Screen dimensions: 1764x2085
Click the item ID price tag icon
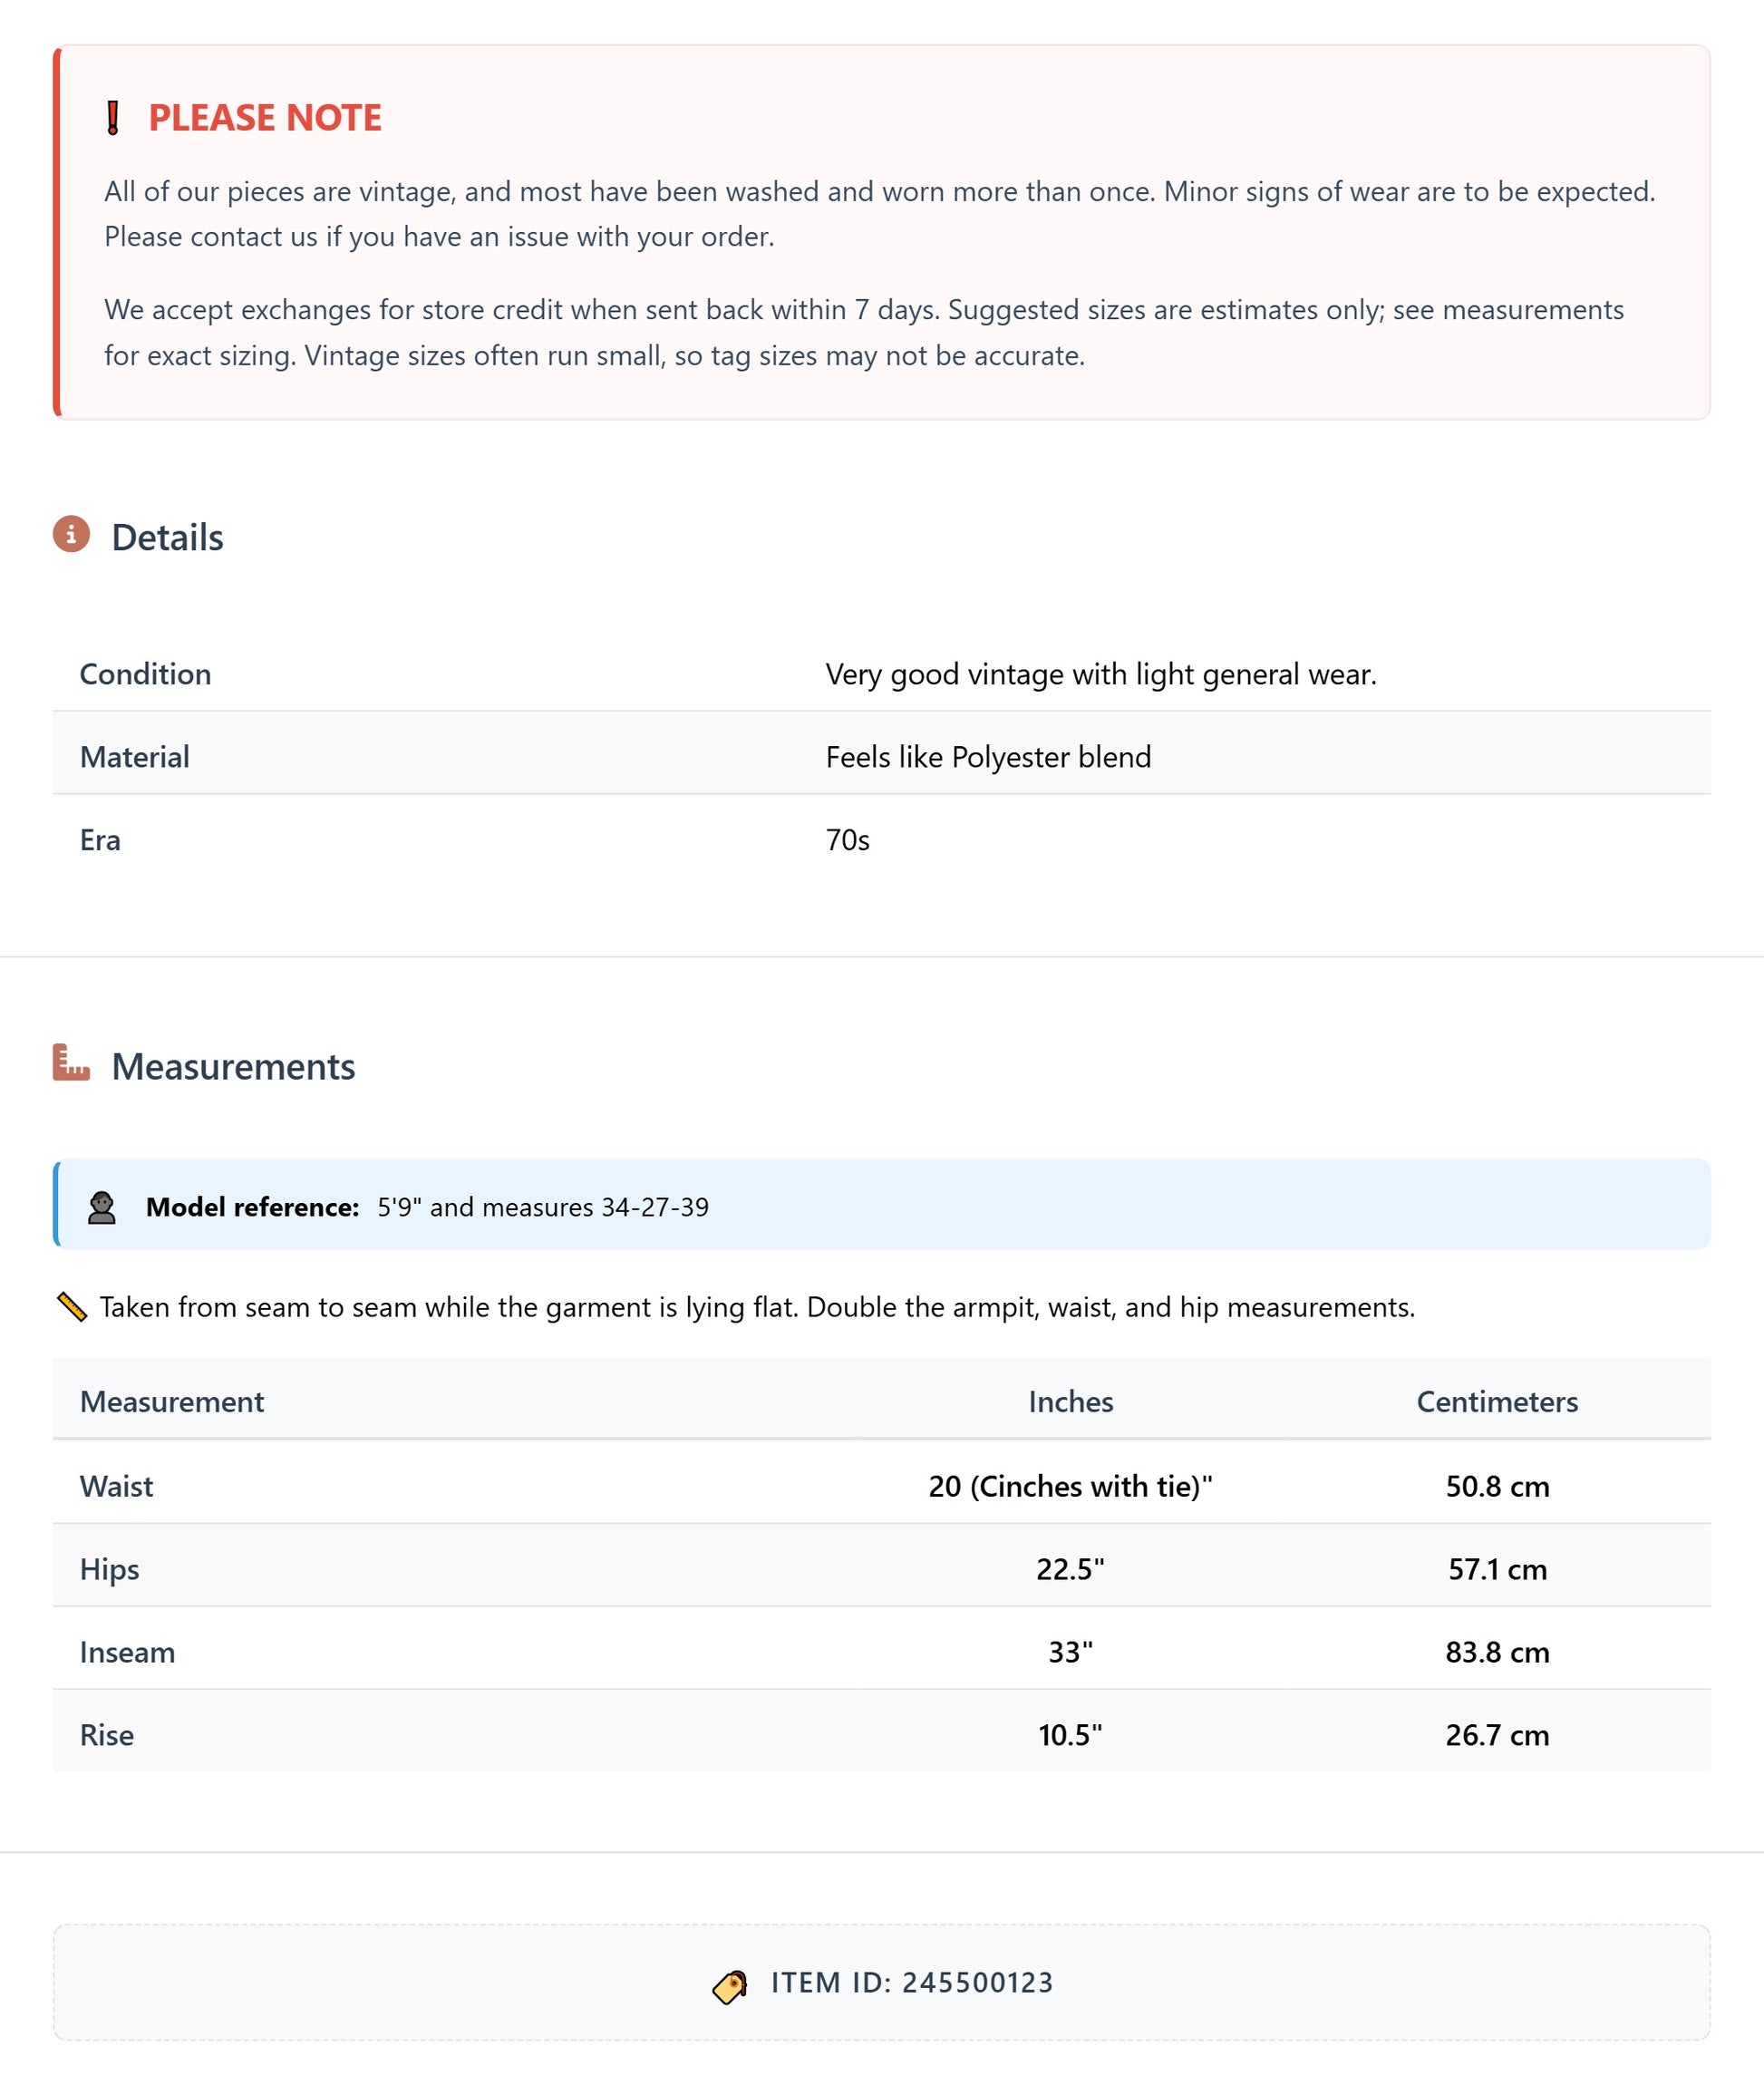coord(730,1986)
